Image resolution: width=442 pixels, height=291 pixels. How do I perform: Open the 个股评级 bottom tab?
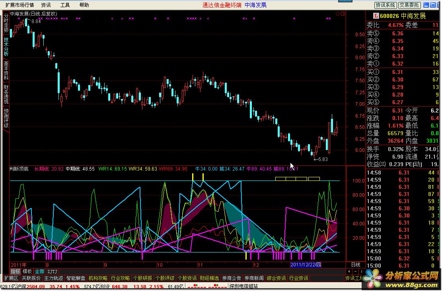[165, 278]
